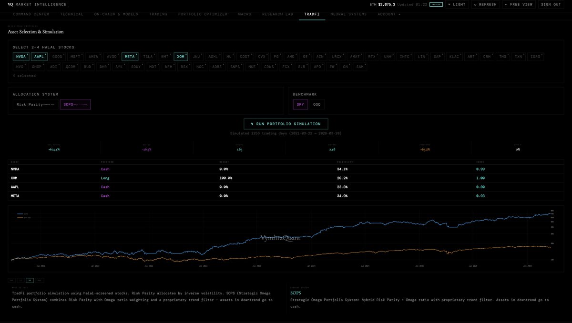572x323 pixels.
Task: Expand the Account dropdown menu
Action: point(389,14)
